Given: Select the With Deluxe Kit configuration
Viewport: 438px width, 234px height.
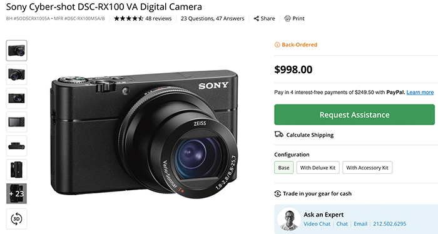Looking at the screenshot, I should point(318,168).
